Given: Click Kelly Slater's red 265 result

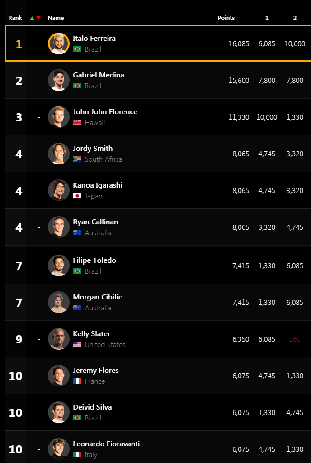Looking at the screenshot, I should point(295,339).
